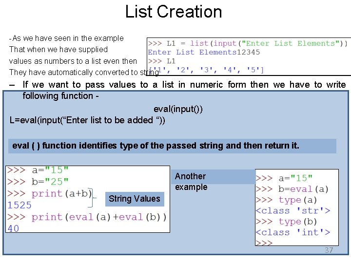
Task: Click the 'Another example' label
Action: pyautogui.click(x=191, y=182)
